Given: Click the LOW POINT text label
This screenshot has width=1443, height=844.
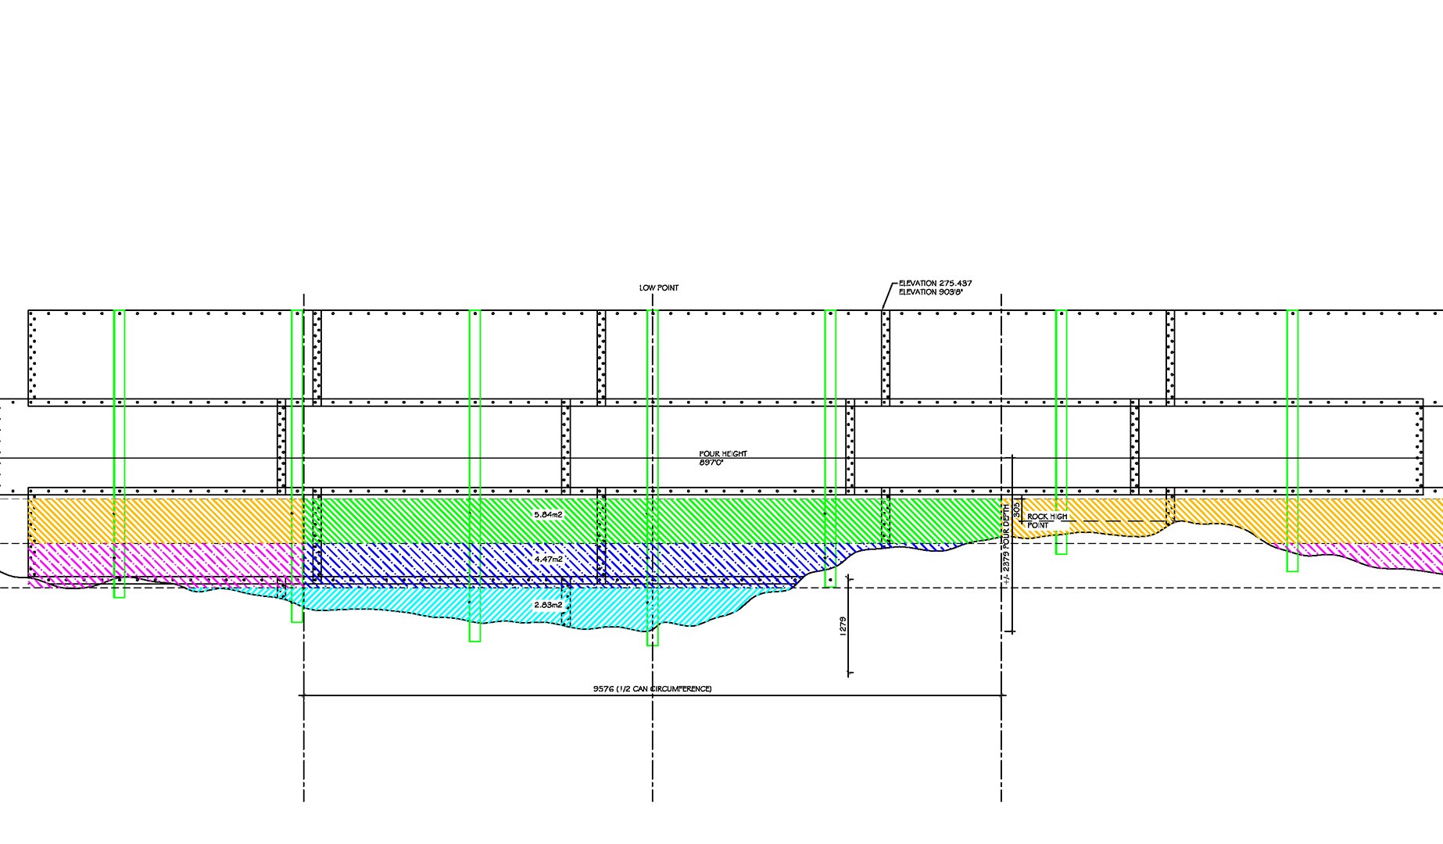Looking at the screenshot, I should (x=658, y=288).
